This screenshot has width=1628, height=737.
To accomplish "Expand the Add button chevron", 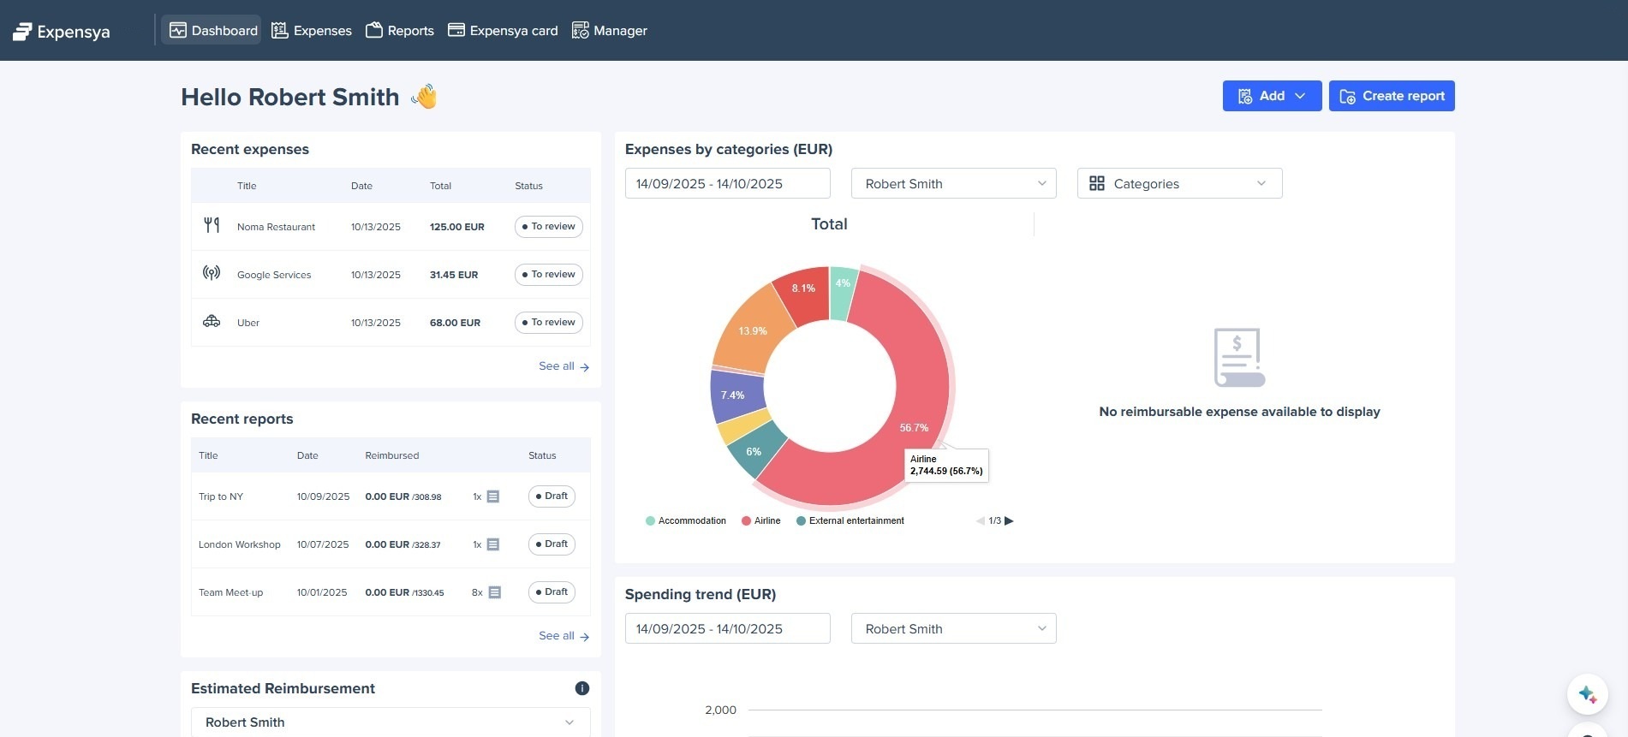I will point(1300,96).
